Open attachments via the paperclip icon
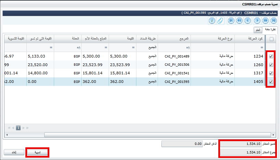 221,21
